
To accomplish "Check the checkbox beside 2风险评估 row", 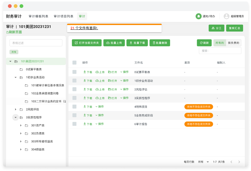I will pos(75,89).
